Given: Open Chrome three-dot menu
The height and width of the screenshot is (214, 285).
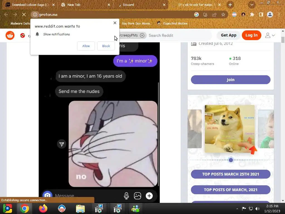Looking at the screenshot, I should [x=279, y=14].
